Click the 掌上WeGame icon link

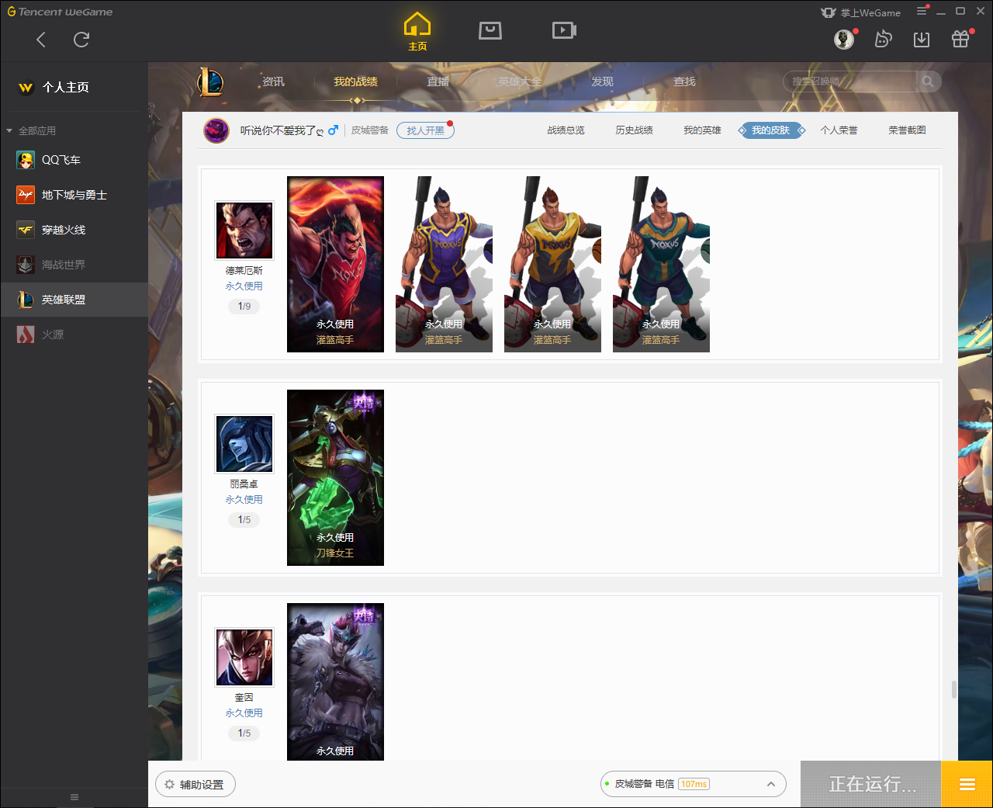click(861, 12)
